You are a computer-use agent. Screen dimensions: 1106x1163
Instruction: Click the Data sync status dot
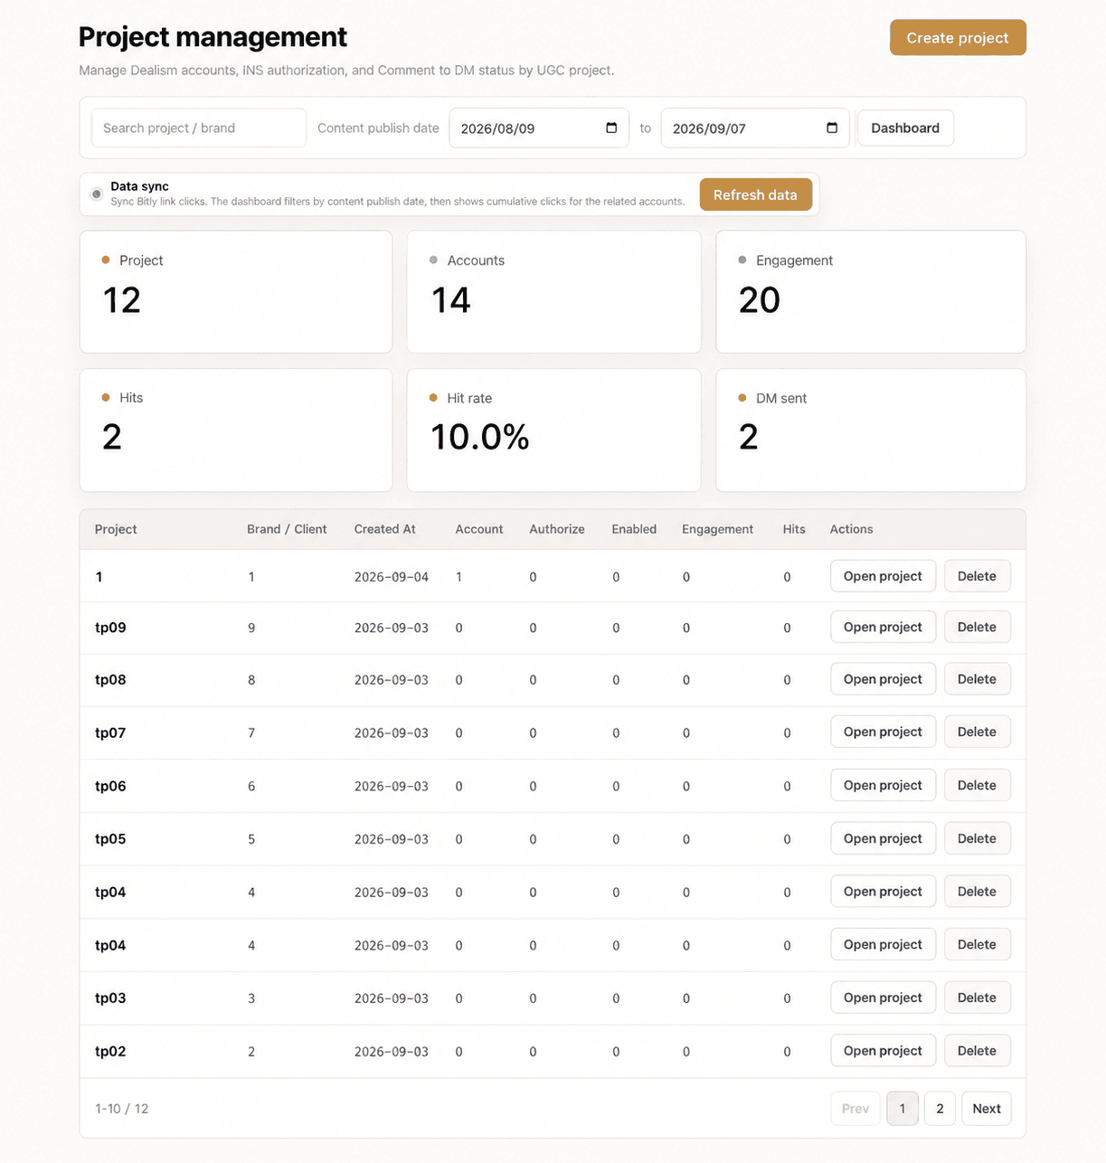pyautogui.click(x=97, y=194)
